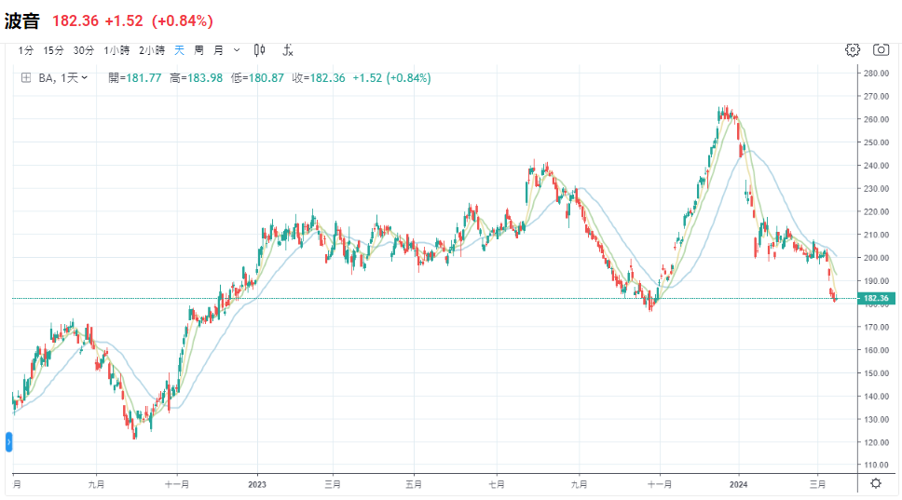Screen dimensions: 902x500
Task: Click the 280.00 price axis label
Action: (x=876, y=73)
